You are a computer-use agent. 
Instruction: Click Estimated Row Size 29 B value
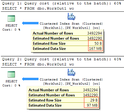coord(94,100)
